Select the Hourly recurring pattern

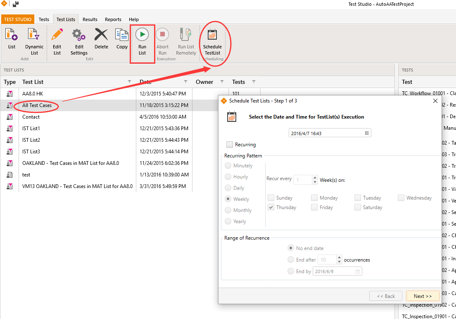tap(228, 177)
